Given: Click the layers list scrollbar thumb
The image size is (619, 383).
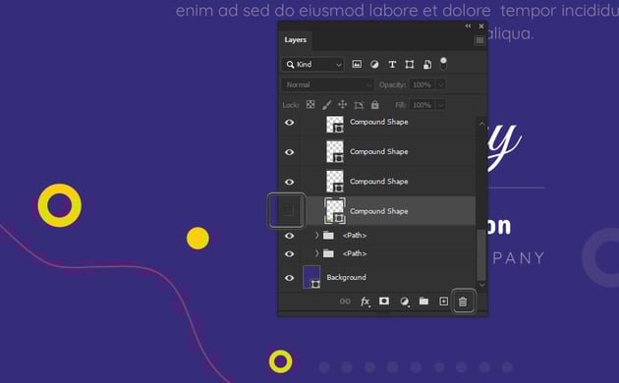Looking at the screenshot, I should click(x=480, y=254).
